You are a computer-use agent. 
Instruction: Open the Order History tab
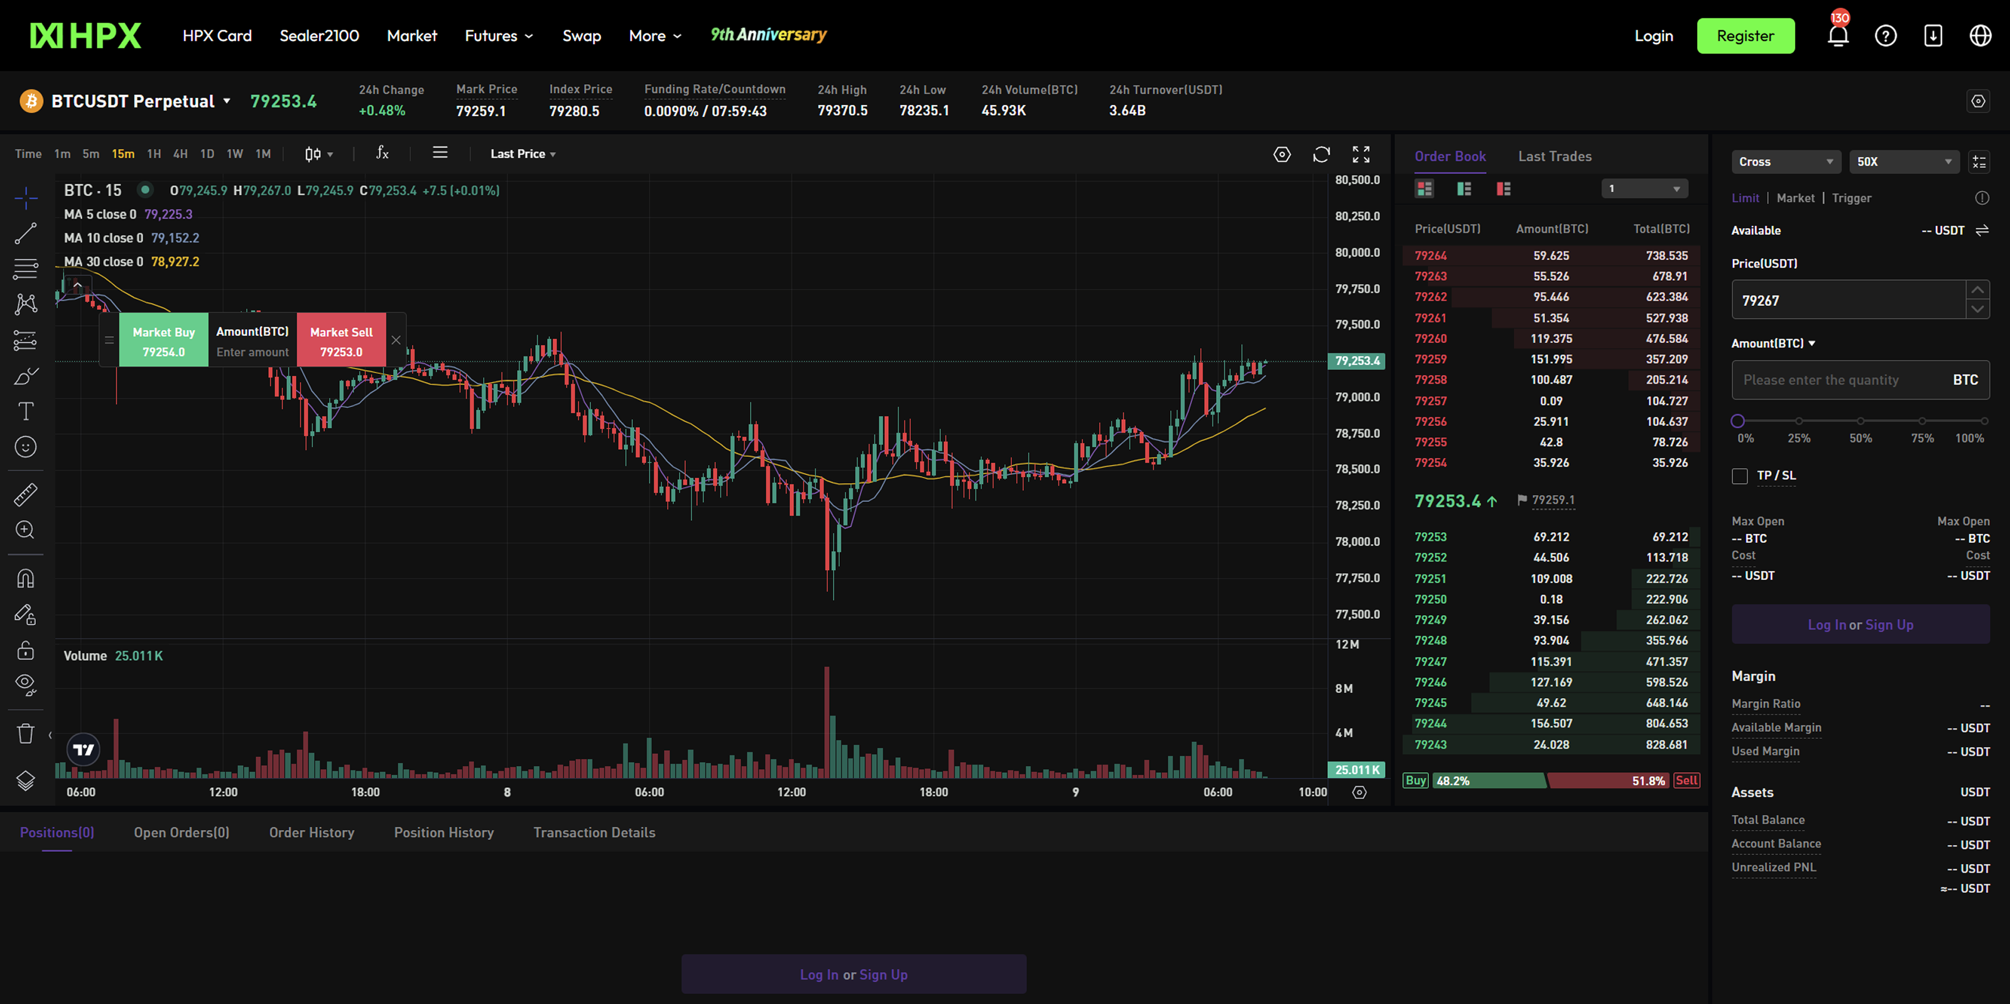pyautogui.click(x=312, y=832)
